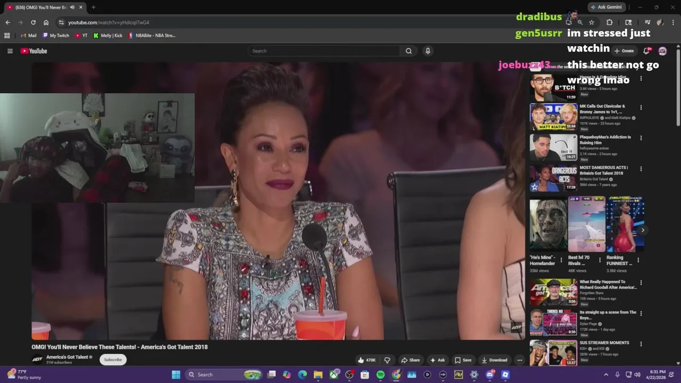Image resolution: width=681 pixels, height=383 pixels.
Task: Click the Windows taskbar search box
Action: point(225,374)
